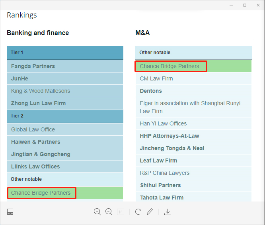Reset image to actual size 1:1
This screenshot has width=265, height=225.
pos(121,212)
